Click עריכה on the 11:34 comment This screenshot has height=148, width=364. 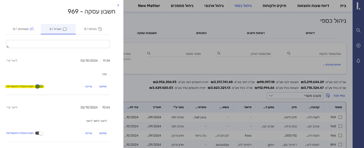pos(89,87)
